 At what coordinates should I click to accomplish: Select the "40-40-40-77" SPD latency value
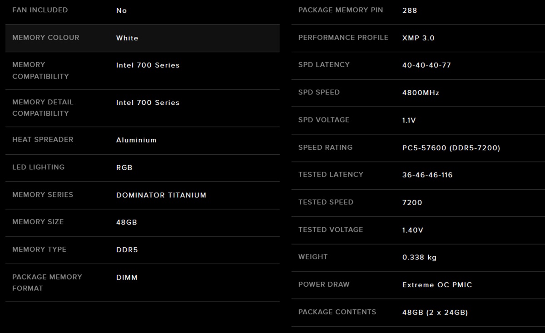427,65
